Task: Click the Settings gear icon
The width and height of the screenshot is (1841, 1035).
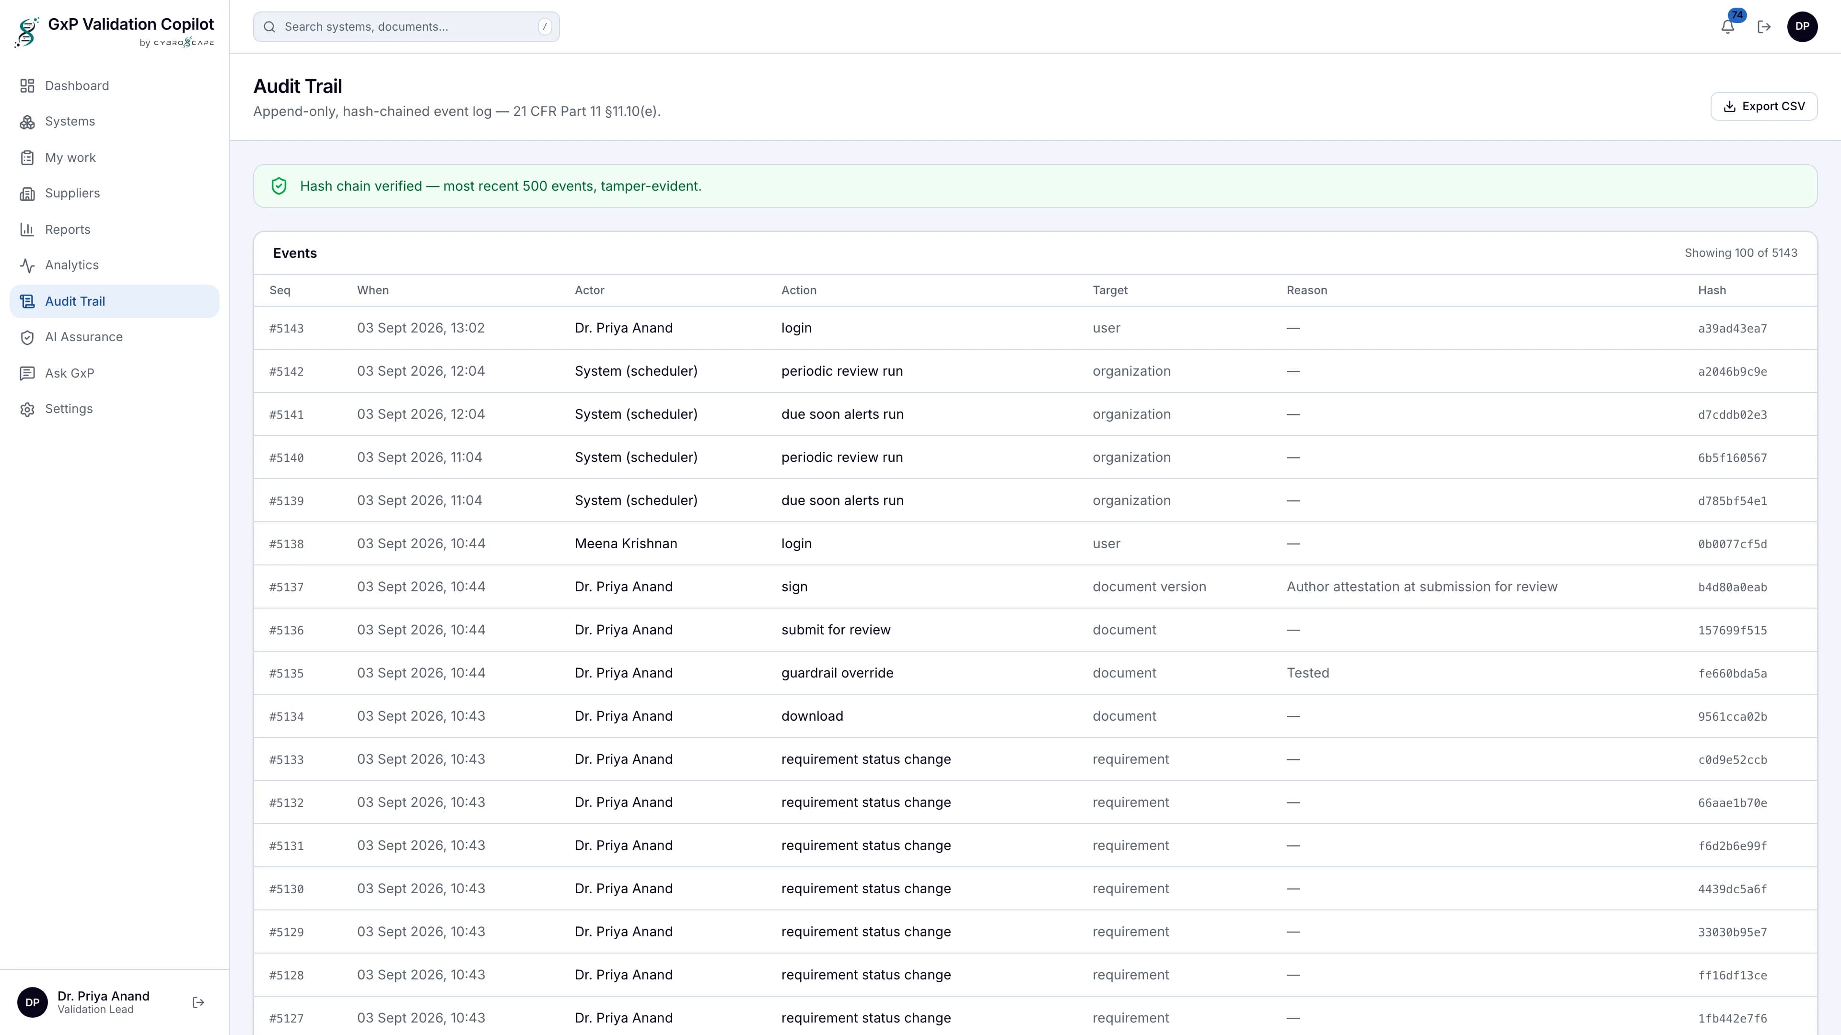Action: pyautogui.click(x=27, y=409)
